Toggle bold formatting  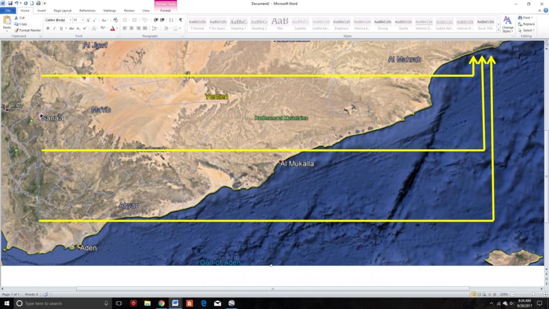tap(48, 29)
